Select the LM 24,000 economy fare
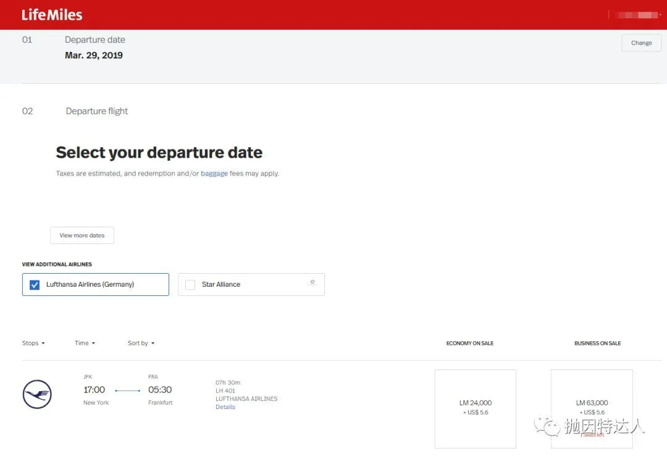The image size is (667, 456). click(475, 408)
